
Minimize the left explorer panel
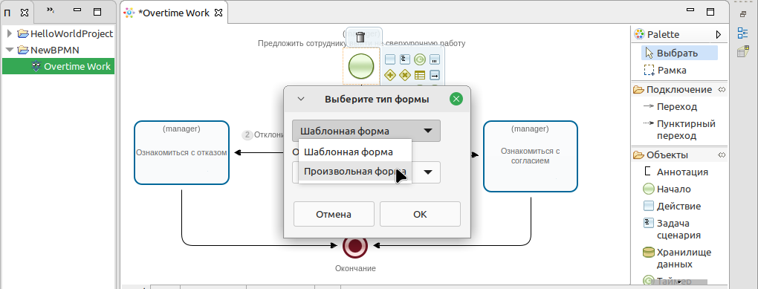[78, 10]
